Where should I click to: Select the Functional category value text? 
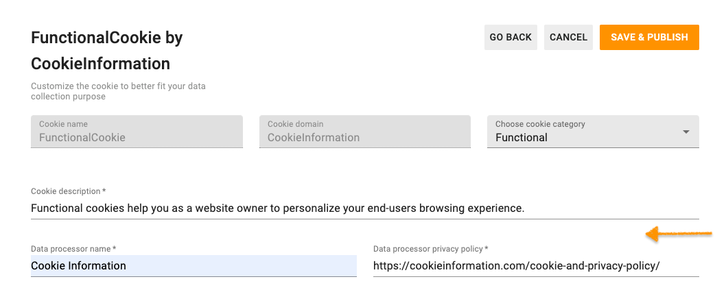coord(522,137)
